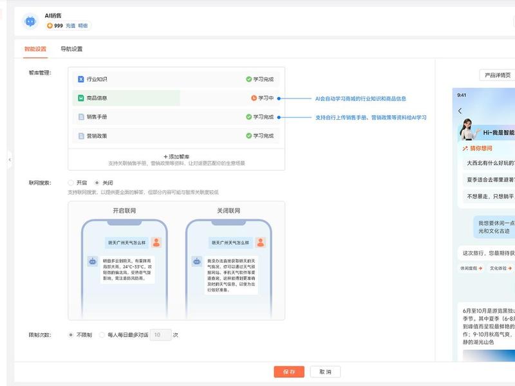
Task: Collapse the left sidebar with the arrow handle
Action: point(10,160)
